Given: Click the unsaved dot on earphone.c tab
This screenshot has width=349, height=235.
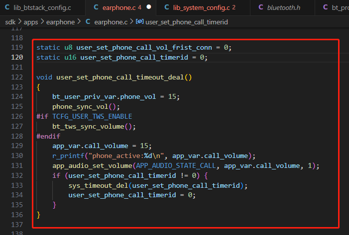Looking at the screenshot, I should pyautogui.click(x=149, y=7).
